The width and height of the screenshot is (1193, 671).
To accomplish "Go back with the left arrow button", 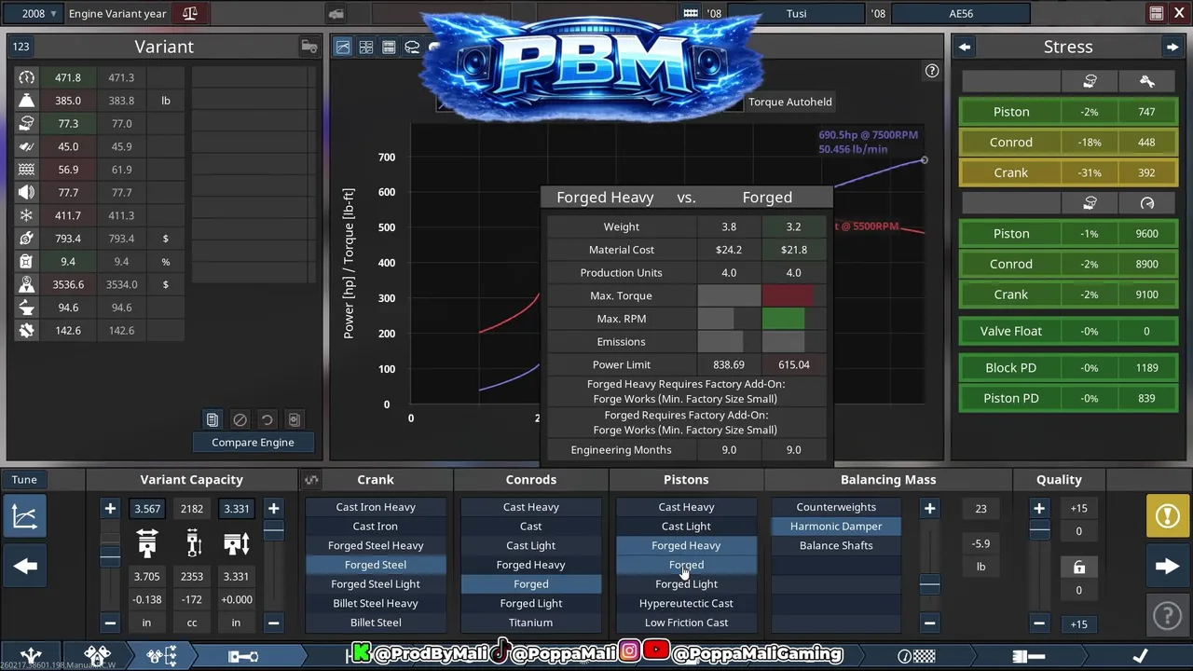I will [25, 566].
